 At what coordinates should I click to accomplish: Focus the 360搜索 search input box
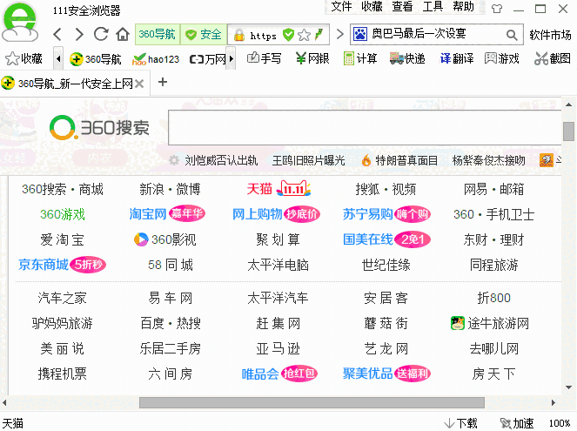click(x=365, y=127)
